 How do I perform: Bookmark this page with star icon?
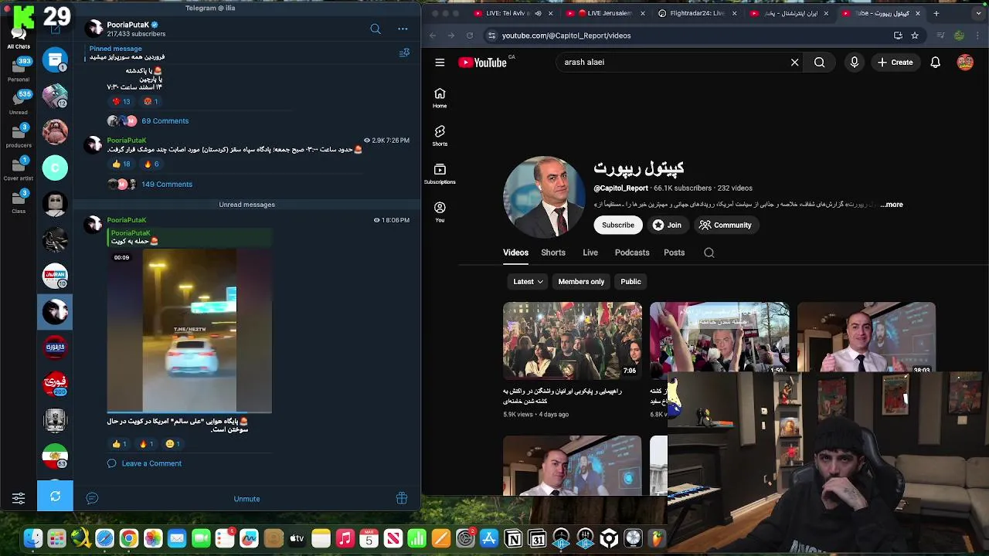[914, 36]
